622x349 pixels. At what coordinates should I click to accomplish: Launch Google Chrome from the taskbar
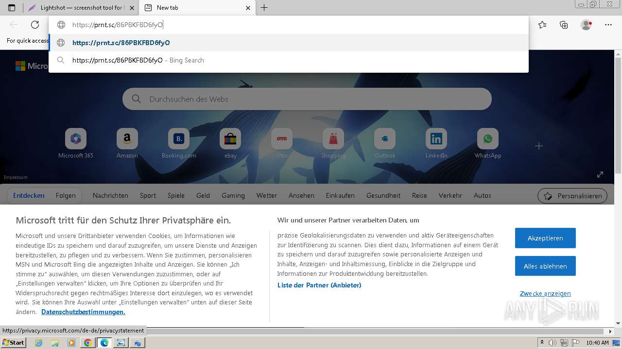pos(87,343)
